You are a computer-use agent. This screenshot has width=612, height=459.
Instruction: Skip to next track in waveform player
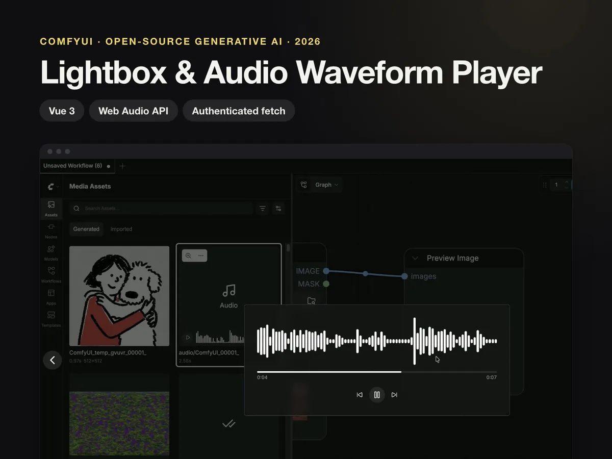[x=394, y=395]
